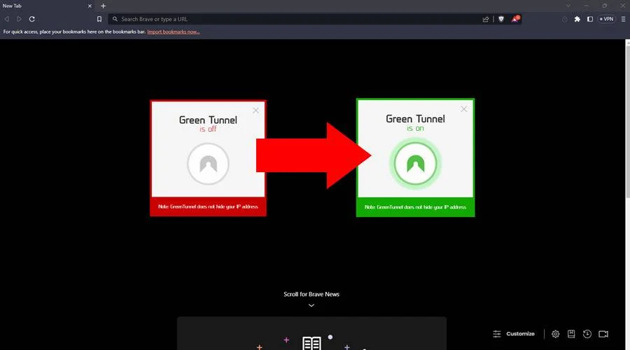Open a new tab with the plus button
The height and width of the screenshot is (350, 630).
coord(104,6)
